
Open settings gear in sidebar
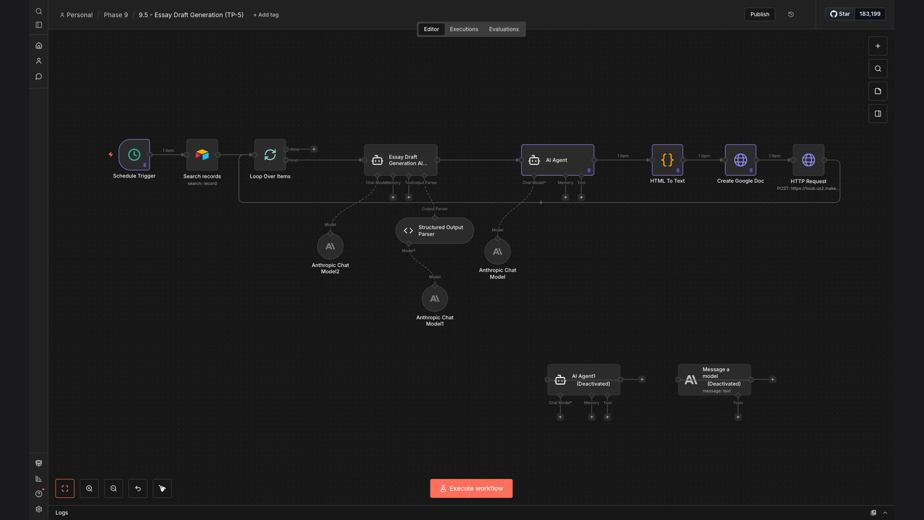coord(38,509)
